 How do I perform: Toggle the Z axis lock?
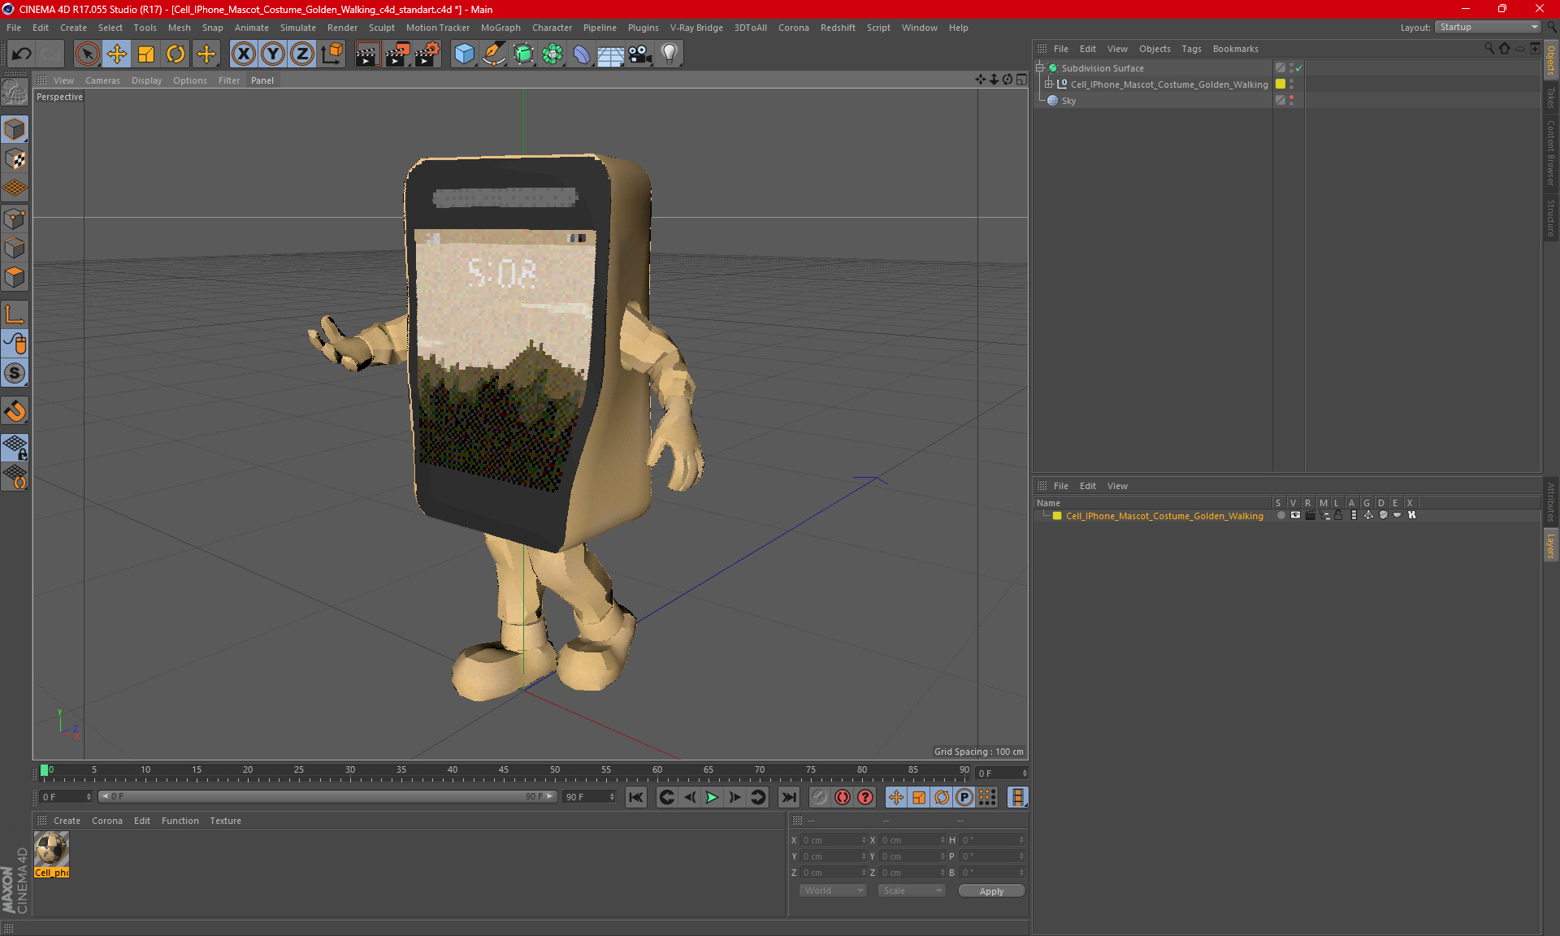click(302, 54)
